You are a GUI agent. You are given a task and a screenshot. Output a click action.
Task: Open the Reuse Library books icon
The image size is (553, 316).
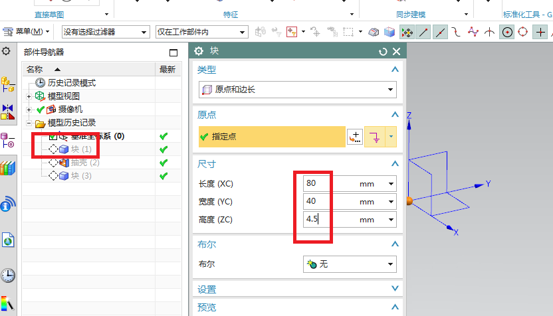(8, 168)
